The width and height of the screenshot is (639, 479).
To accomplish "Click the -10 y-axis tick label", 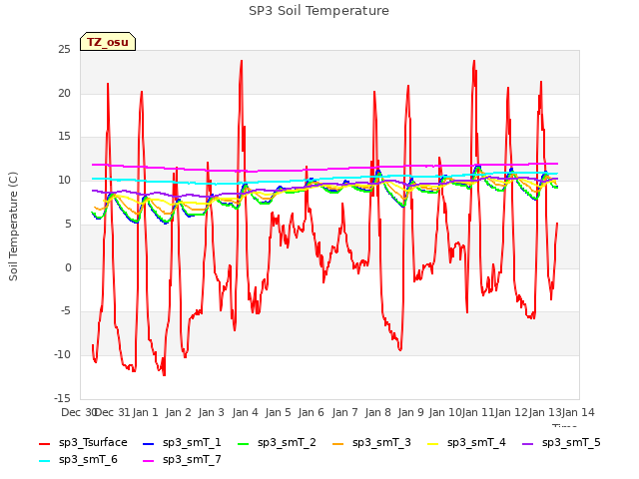I will (63, 355).
